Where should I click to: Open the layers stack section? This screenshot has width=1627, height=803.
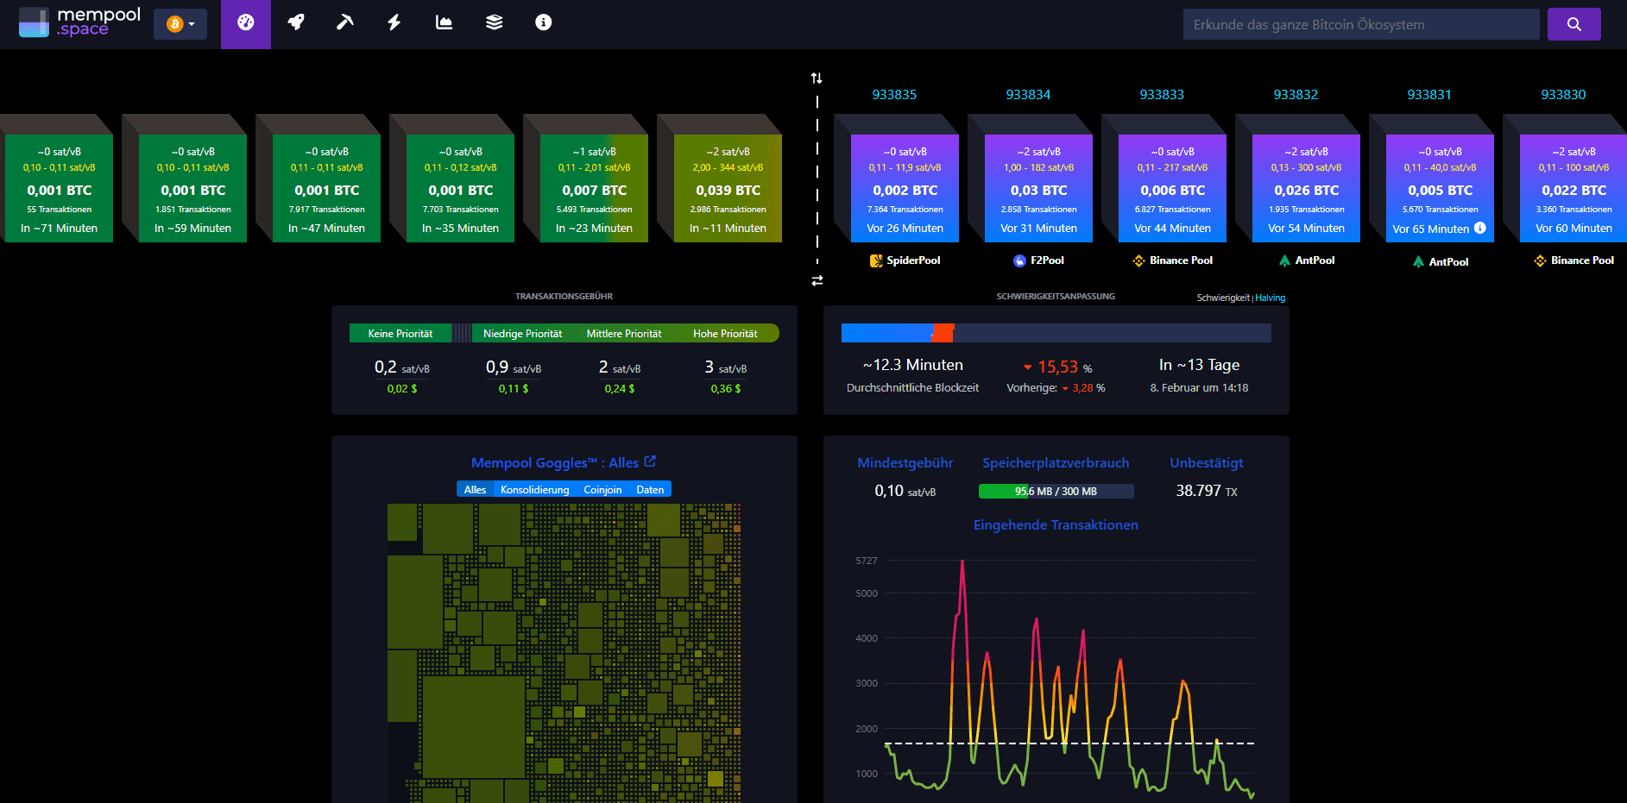pyautogui.click(x=493, y=23)
